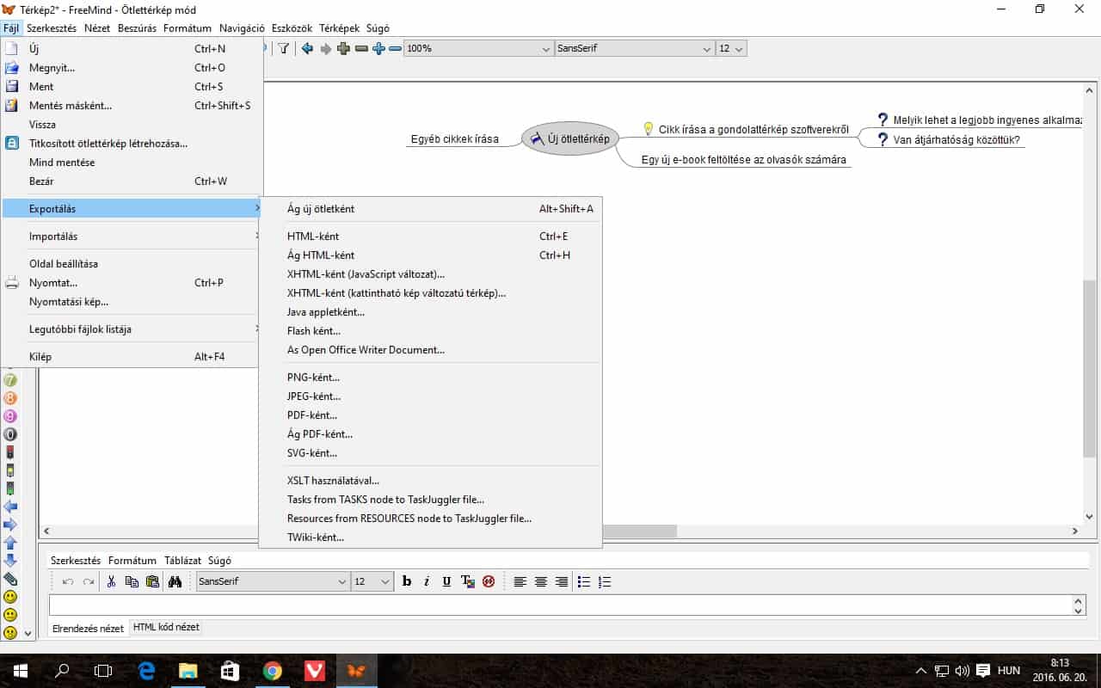Toggle underline in the note editor

[446, 581]
